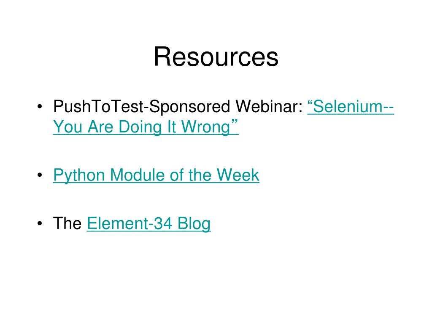Click the "PushToTest-Sponsored" text
The width and height of the screenshot is (432, 324).
pyautogui.click(x=142, y=107)
